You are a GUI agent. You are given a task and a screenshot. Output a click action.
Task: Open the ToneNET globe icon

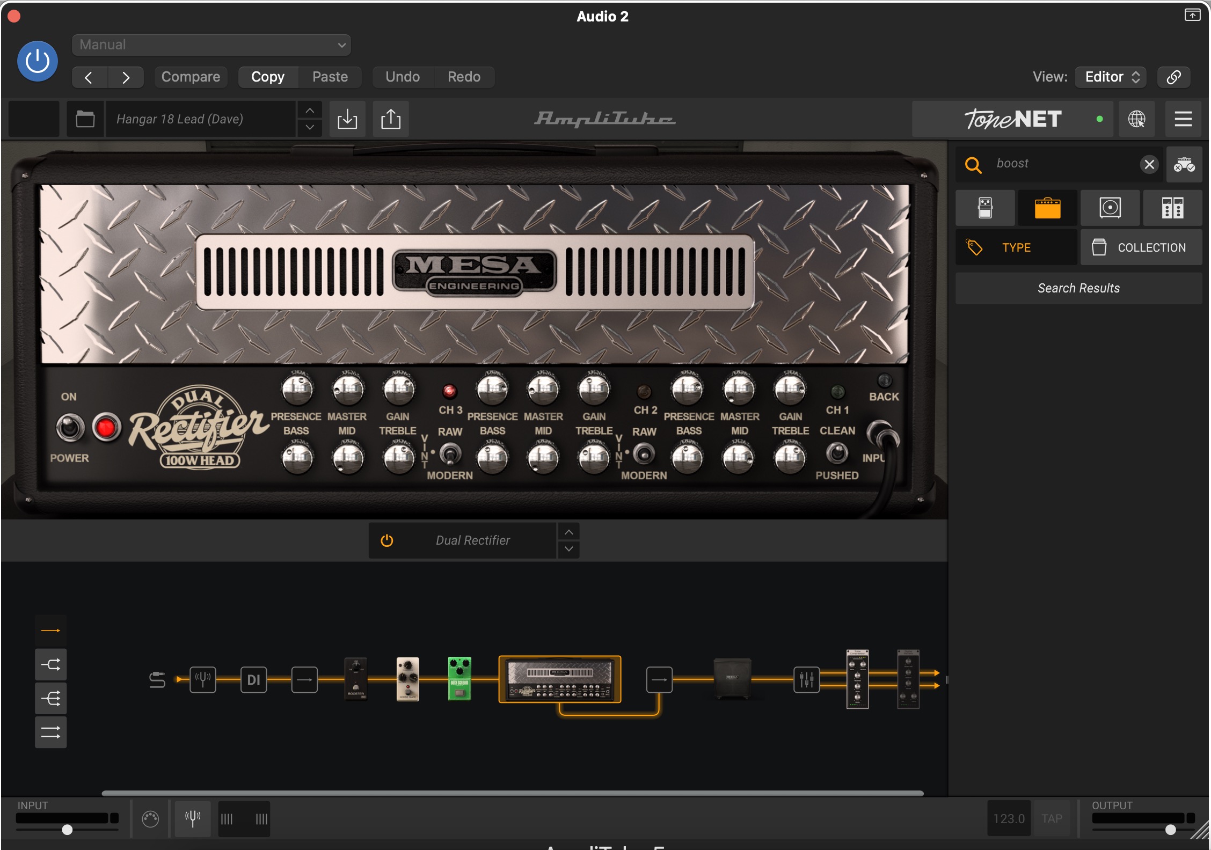(x=1136, y=119)
